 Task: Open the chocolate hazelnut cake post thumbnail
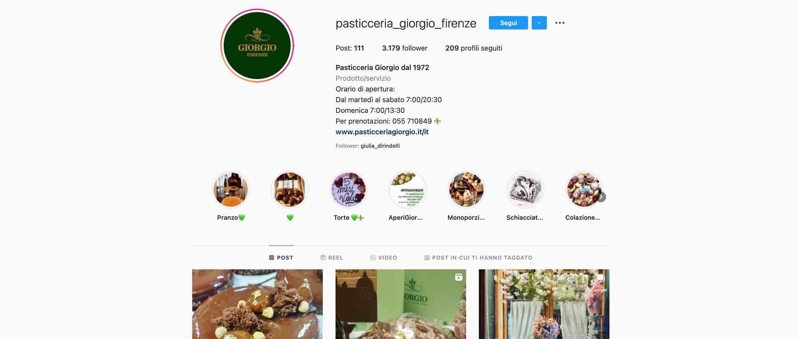tap(258, 304)
